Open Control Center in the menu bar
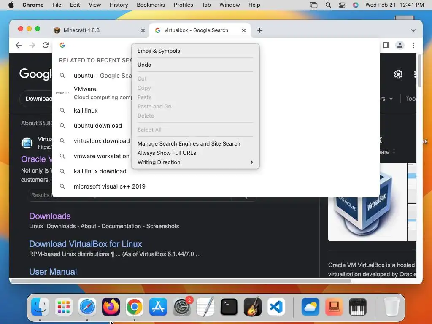 coord(342,5)
